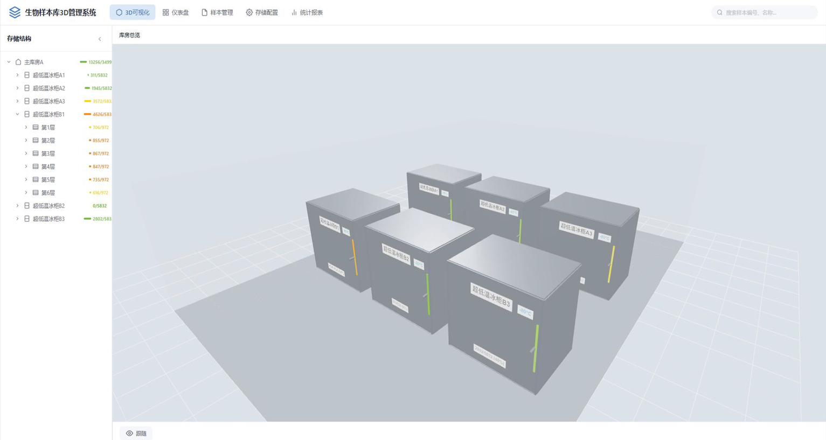Expand the 超低温冰柜A3 node
The image size is (826, 440).
coord(17,101)
